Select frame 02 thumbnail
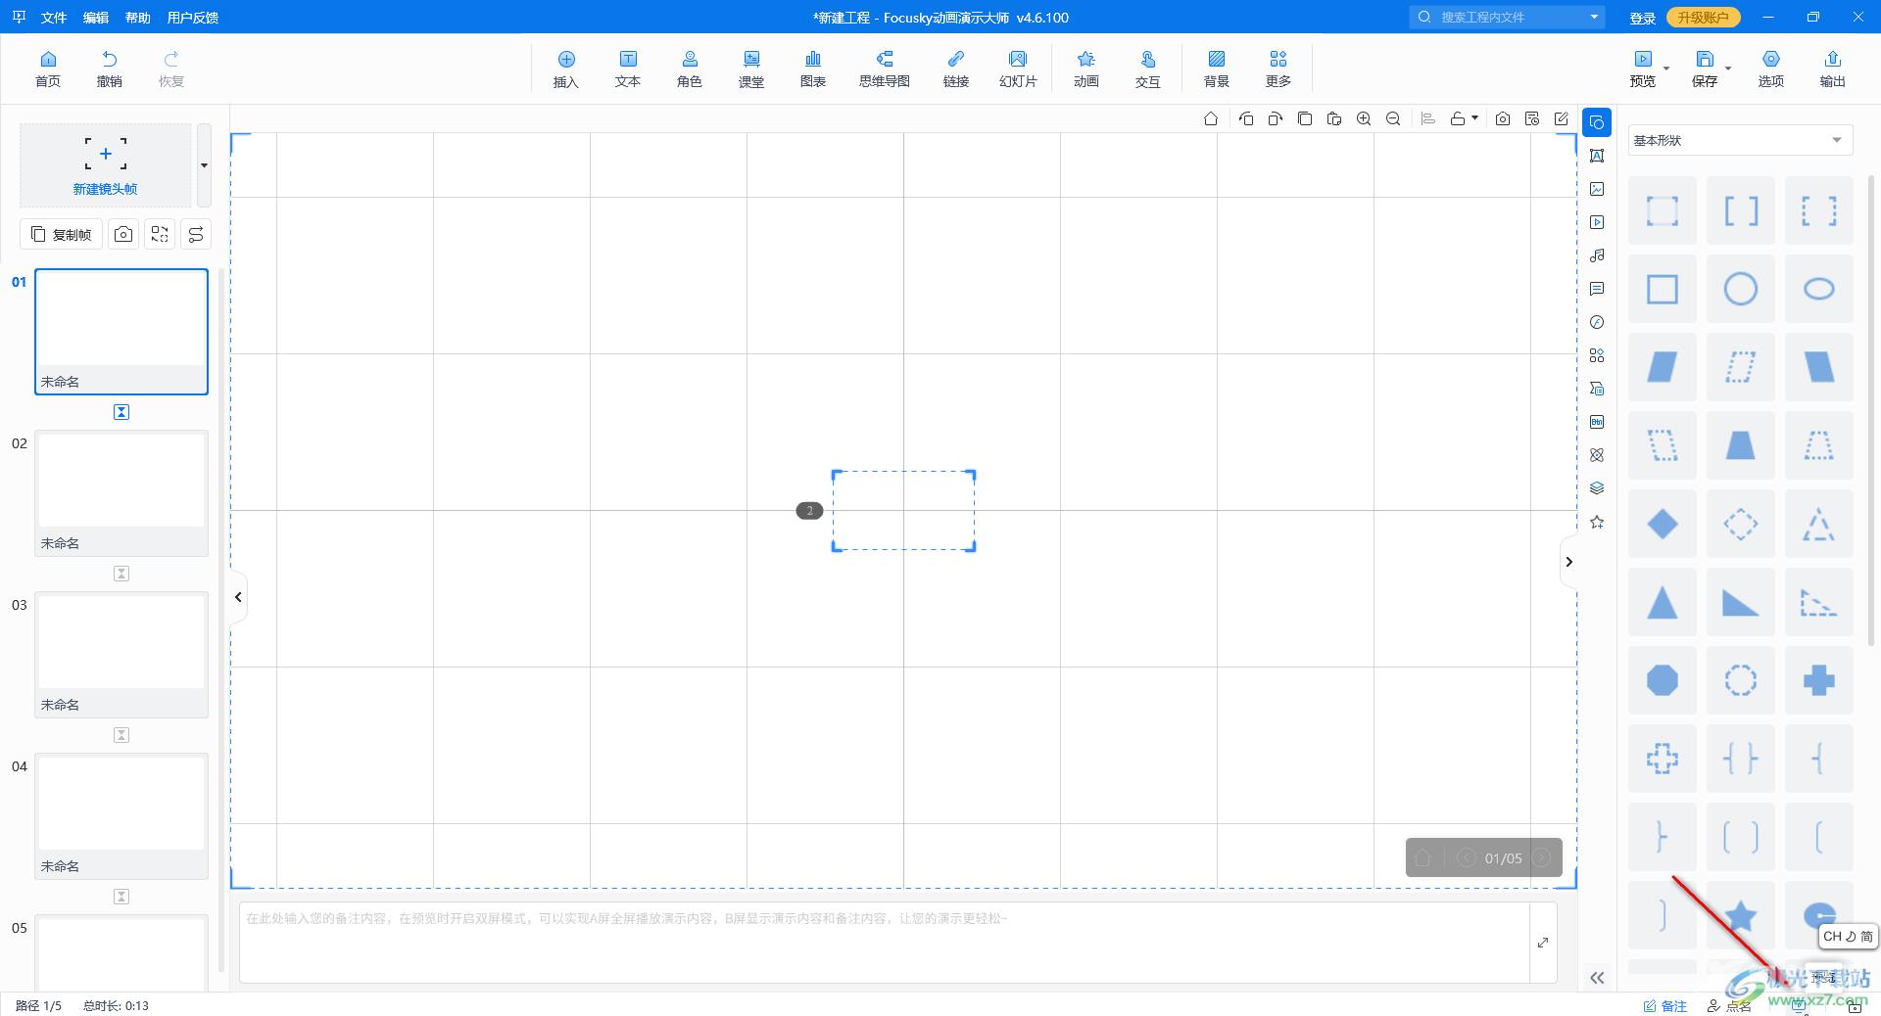The image size is (1881, 1016). point(121,493)
